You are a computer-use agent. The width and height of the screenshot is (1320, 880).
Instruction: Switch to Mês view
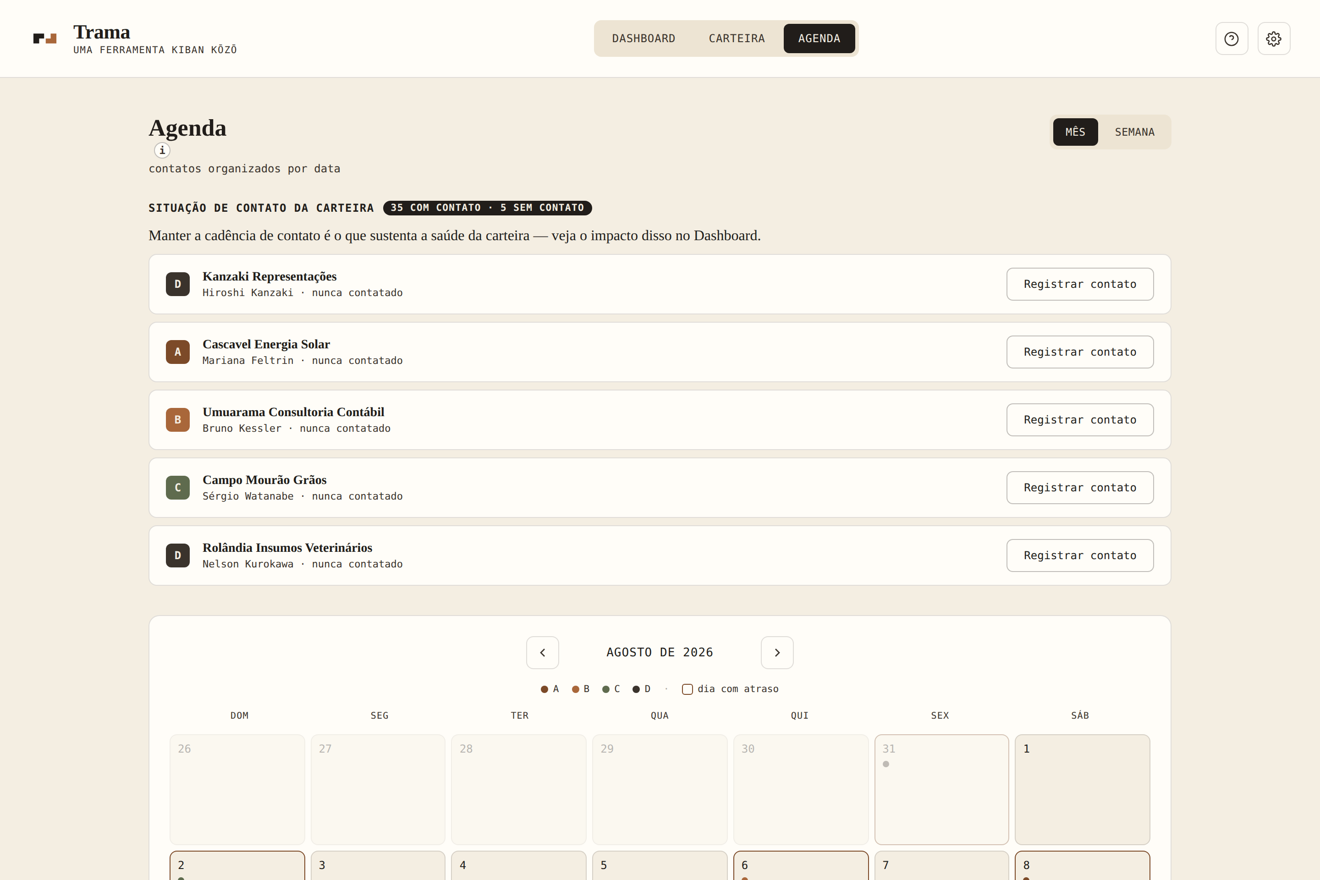point(1075,132)
